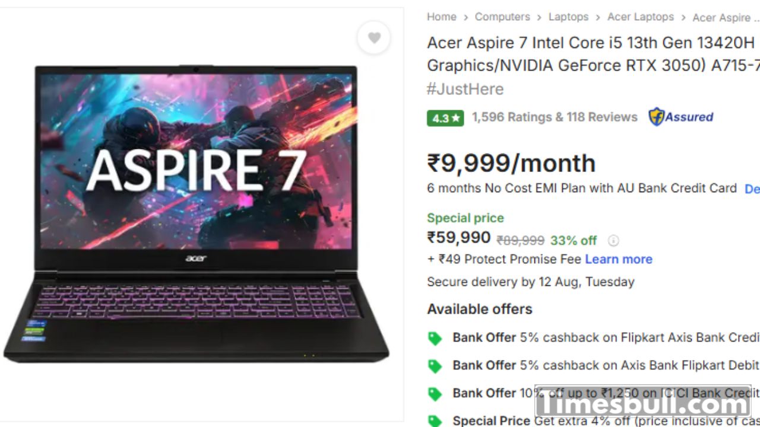Click green tag icon beside Flipkart Axis cashback offer
Screen dimensions: 760x427
click(435, 338)
